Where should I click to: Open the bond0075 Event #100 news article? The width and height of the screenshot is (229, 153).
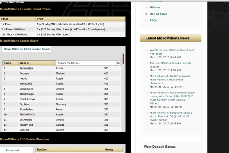tap(171, 116)
